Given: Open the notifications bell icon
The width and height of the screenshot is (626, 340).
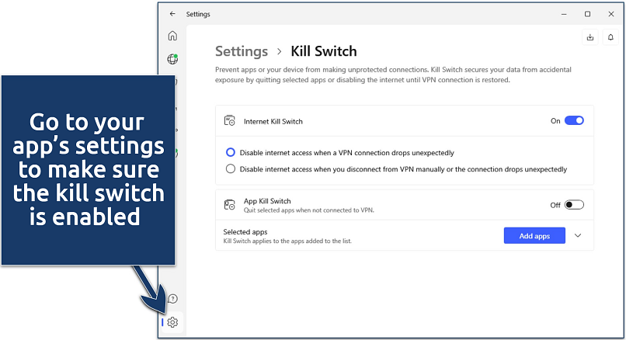Looking at the screenshot, I should 610,37.
